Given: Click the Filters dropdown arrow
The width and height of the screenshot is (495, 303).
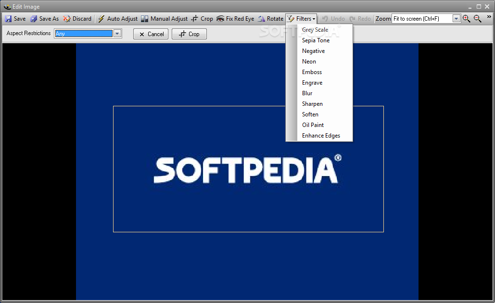Looking at the screenshot, I should pyautogui.click(x=314, y=19).
